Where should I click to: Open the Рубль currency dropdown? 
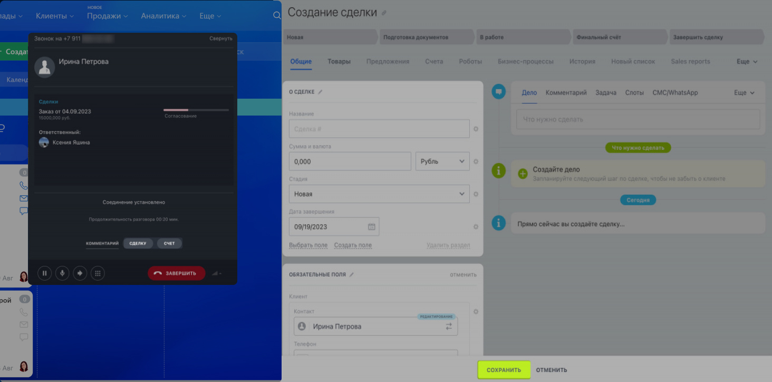point(442,161)
